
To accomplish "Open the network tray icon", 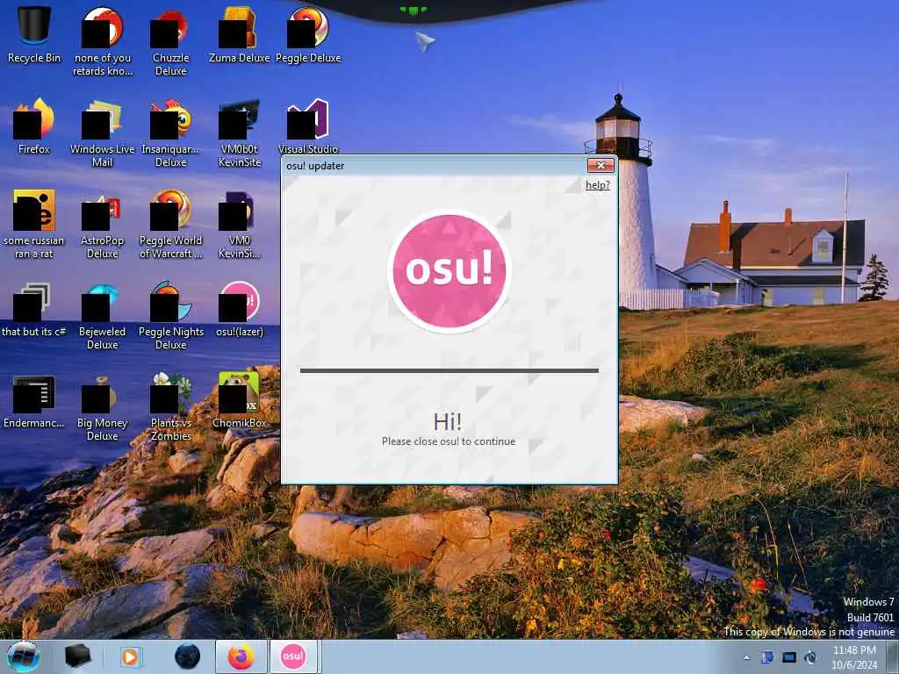I will click(x=789, y=657).
